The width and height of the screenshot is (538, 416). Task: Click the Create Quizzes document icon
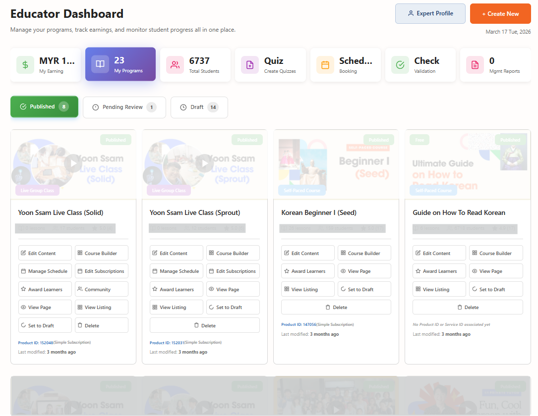pyautogui.click(x=250, y=65)
